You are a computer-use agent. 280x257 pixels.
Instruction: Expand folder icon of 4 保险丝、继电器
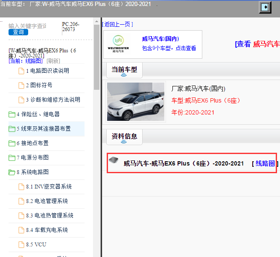pos(12,114)
